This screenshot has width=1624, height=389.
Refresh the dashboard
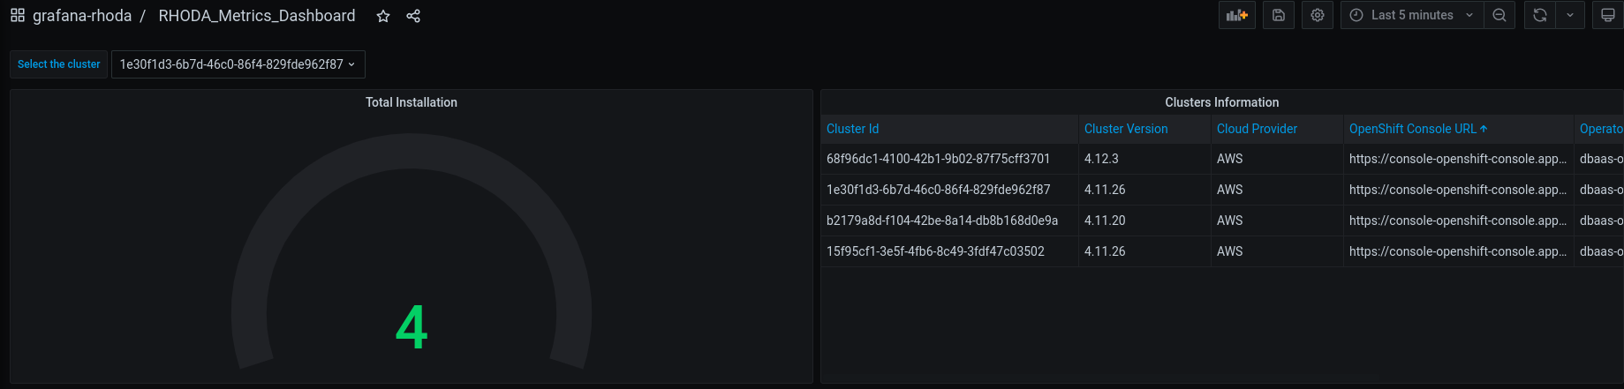click(1540, 15)
